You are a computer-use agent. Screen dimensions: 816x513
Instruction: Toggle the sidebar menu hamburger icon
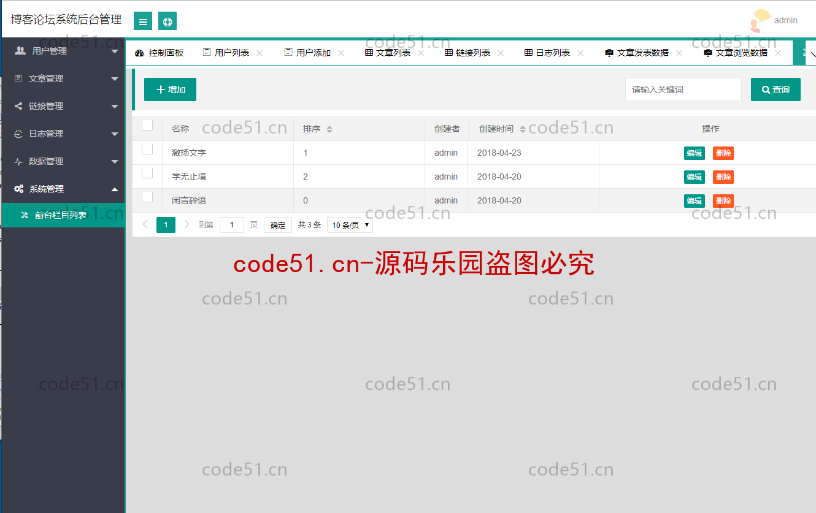point(143,21)
